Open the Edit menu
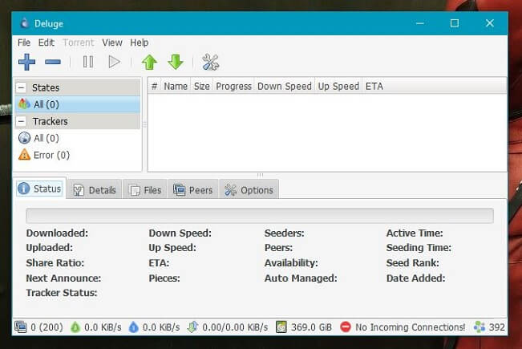Image resolution: width=522 pixels, height=349 pixels. click(x=47, y=43)
